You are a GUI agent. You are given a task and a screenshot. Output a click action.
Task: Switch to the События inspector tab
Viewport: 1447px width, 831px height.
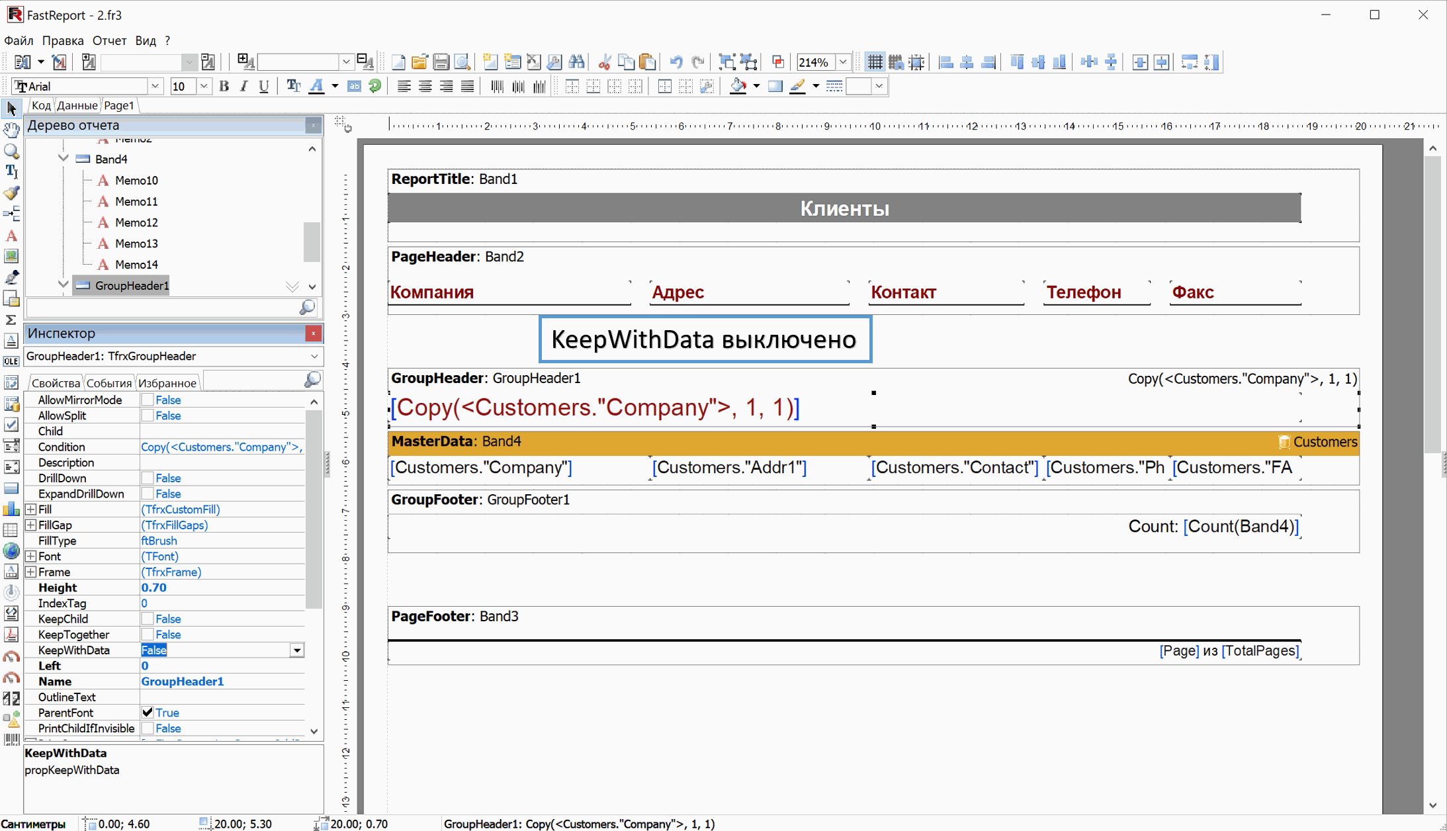tap(109, 383)
